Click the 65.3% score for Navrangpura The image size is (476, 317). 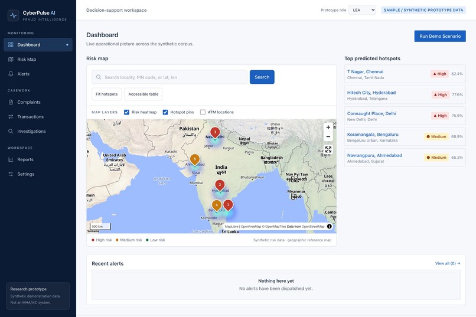pyautogui.click(x=457, y=158)
